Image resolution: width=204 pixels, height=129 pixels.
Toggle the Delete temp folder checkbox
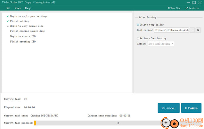(x=138, y=25)
